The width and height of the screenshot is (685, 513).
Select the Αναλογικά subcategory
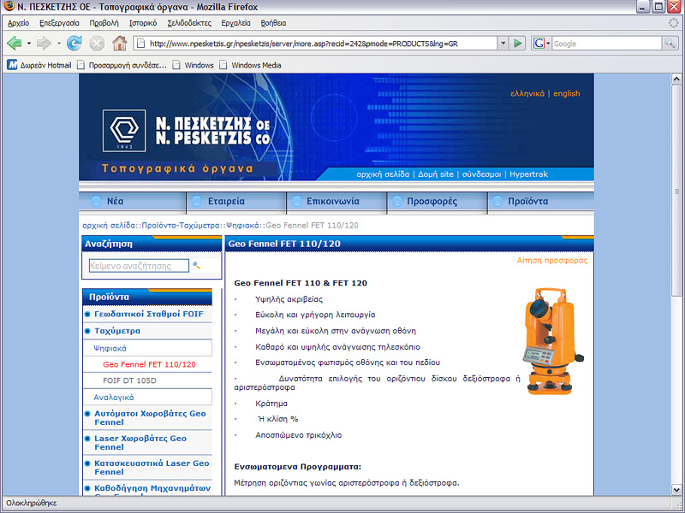[x=114, y=398]
